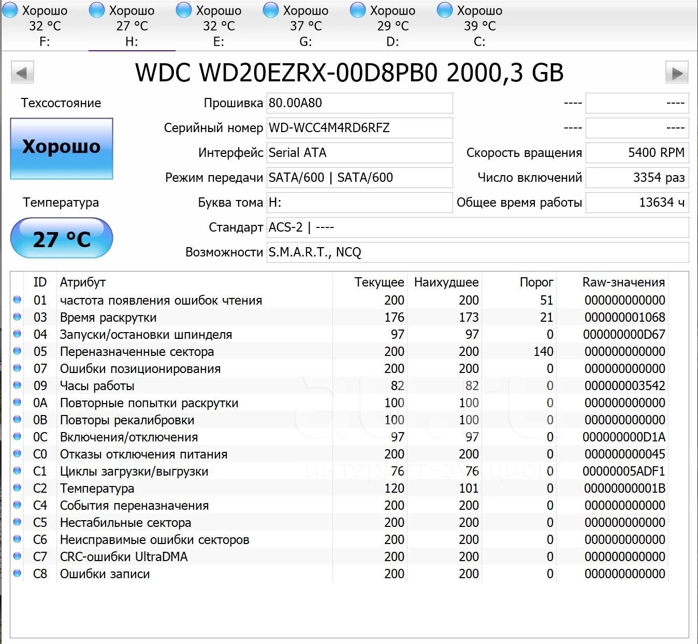The width and height of the screenshot is (698, 644).
Task: Select the События переназначения attribute text
Action: point(135,506)
